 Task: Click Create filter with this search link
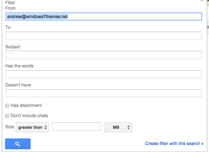pos(174,143)
